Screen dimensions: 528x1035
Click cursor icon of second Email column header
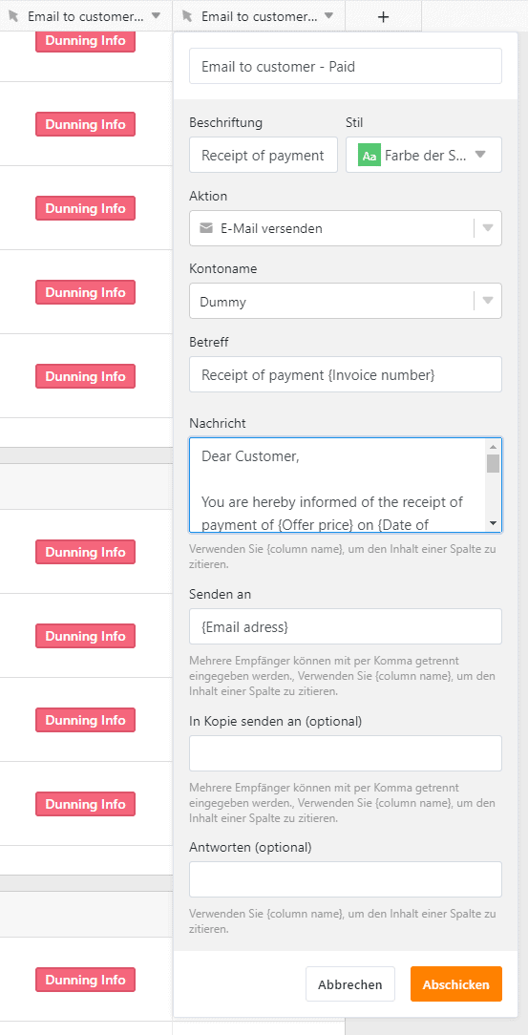[x=187, y=16]
